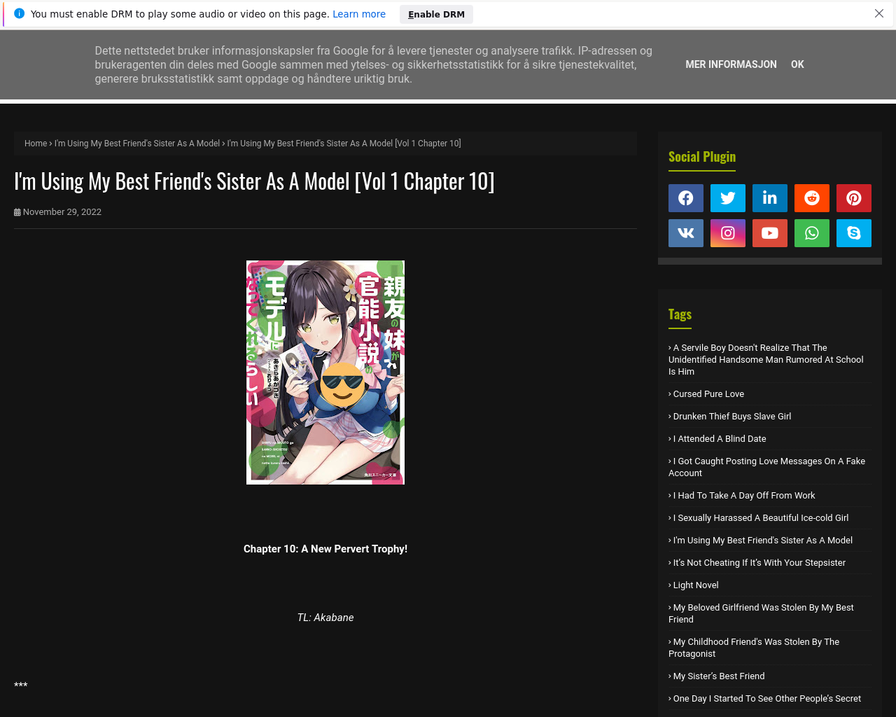Open Drunken Thief Buys Slave Girl tag

pos(730,417)
